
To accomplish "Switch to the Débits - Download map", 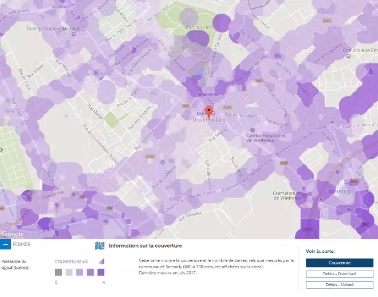I will [339, 274].
